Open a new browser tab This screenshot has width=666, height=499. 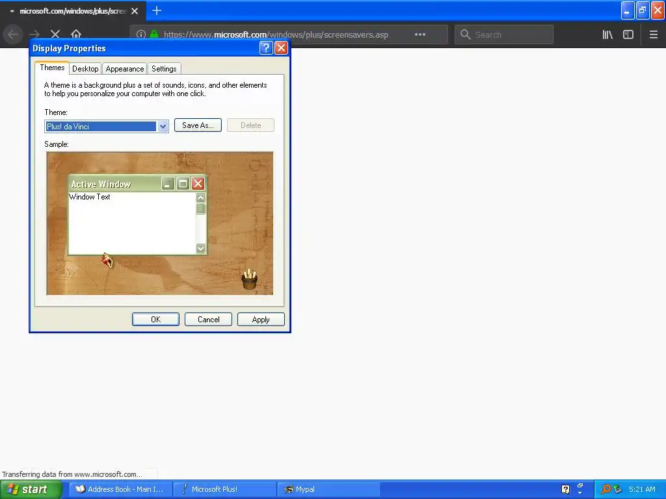tap(156, 10)
